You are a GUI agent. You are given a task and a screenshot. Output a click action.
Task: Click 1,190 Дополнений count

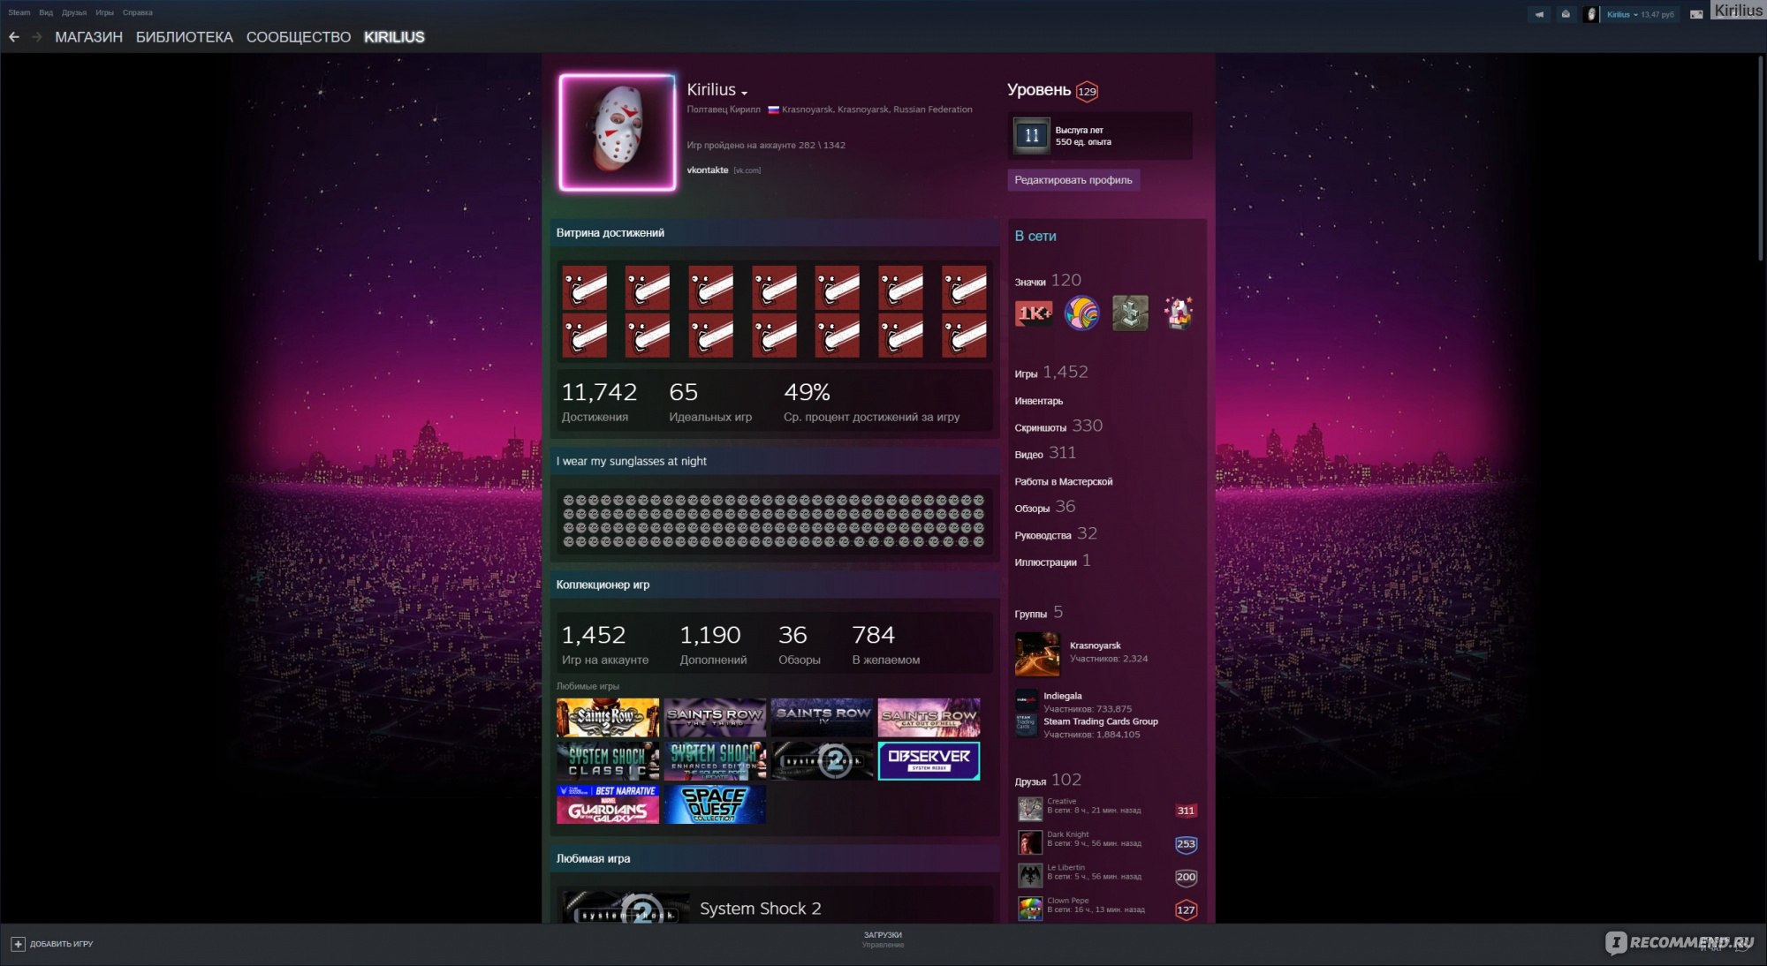click(x=712, y=645)
